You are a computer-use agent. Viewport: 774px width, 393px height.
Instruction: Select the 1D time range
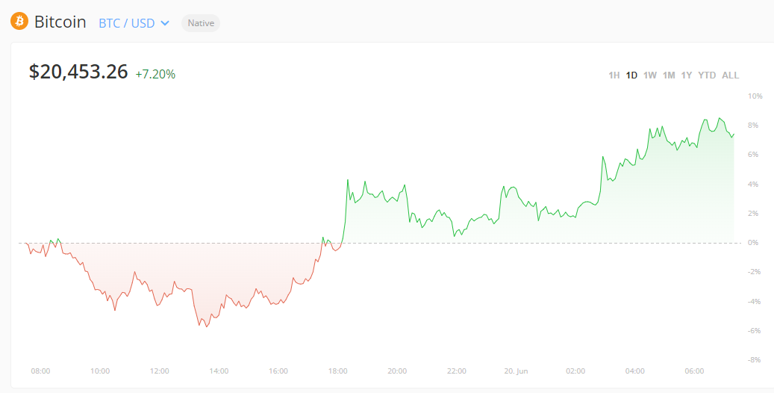[631, 75]
